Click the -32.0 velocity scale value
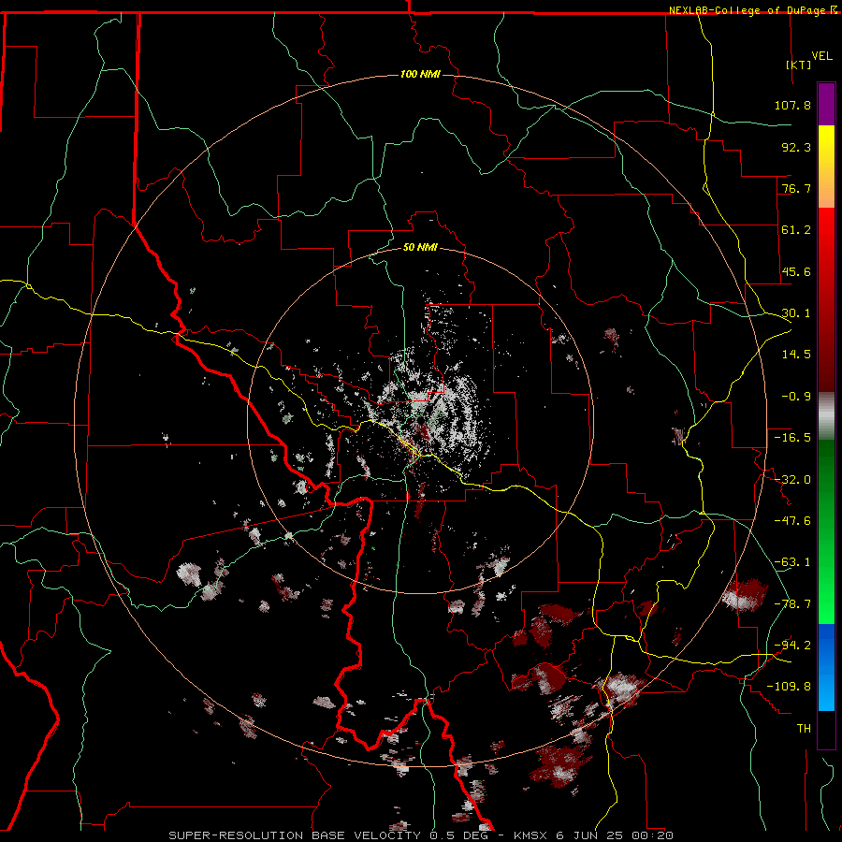Screen dimensions: 842x842 [x=792, y=480]
